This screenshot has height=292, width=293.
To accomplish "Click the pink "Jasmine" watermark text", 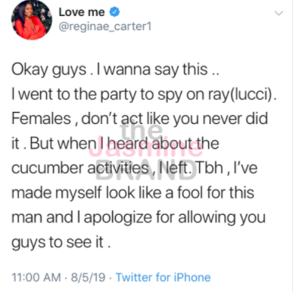I will [145, 149].
